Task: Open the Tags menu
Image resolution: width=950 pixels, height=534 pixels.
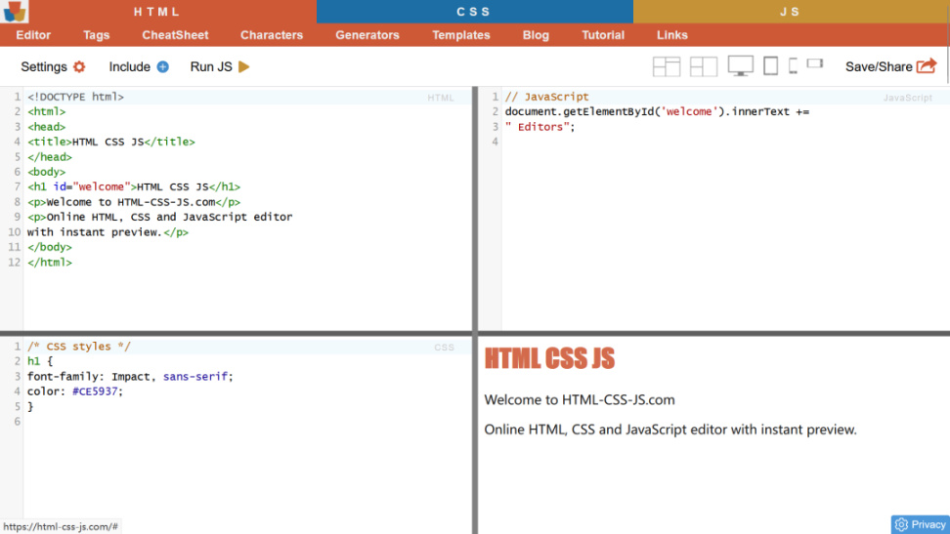Action: coord(97,35)
